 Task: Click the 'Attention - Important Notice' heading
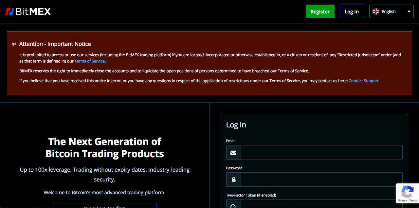tap(55, 44)
